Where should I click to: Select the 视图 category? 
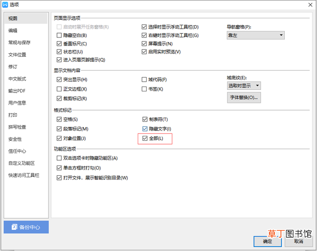tap(26, 19)
